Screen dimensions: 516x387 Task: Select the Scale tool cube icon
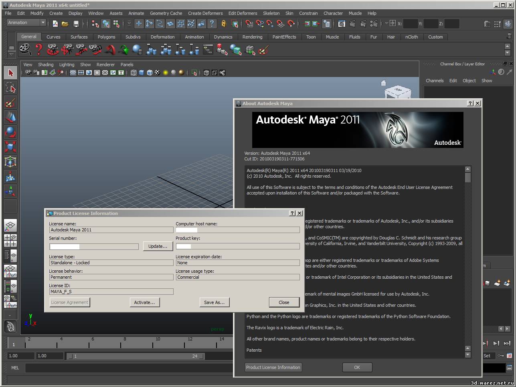click(10, 147)
